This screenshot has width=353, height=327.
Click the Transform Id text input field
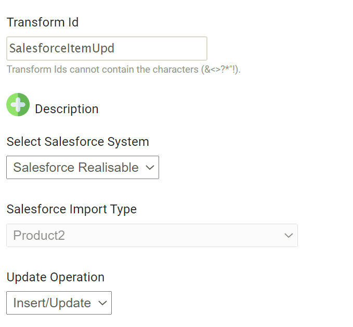point(107,49)
